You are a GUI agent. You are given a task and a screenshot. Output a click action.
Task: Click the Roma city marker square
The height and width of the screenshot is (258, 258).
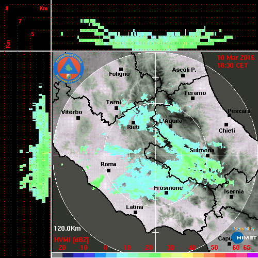pyautogui.click(x=108, y=171)
